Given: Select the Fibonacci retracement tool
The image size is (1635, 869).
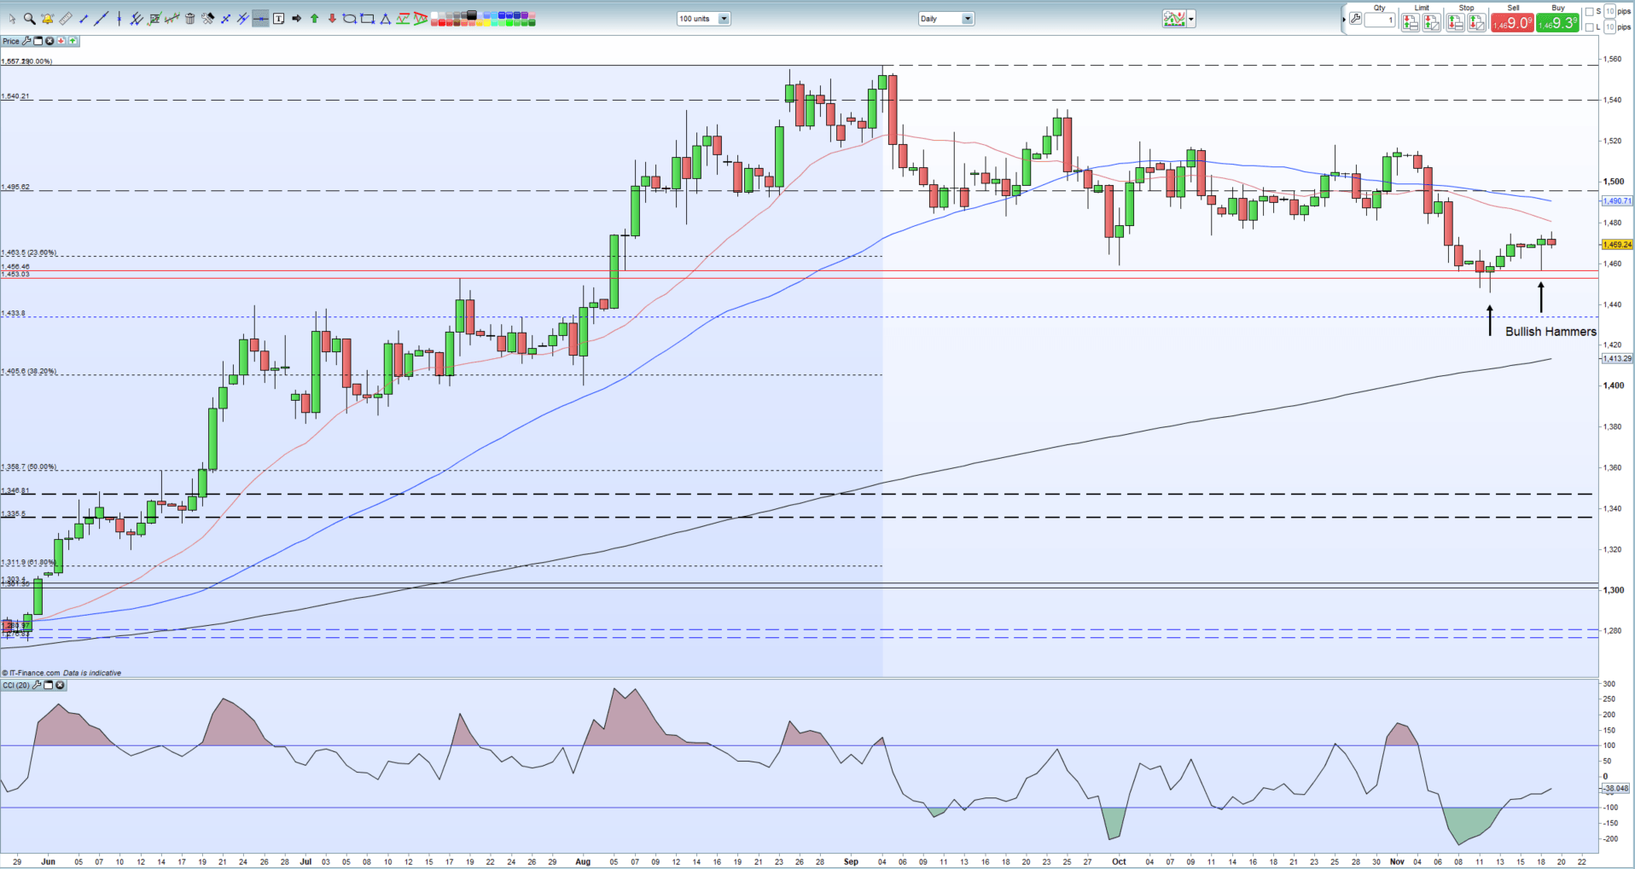Looking at the screenshot, I should (154, 19).
